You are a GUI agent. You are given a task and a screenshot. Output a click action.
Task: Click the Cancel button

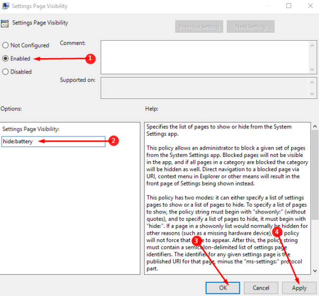261,288
